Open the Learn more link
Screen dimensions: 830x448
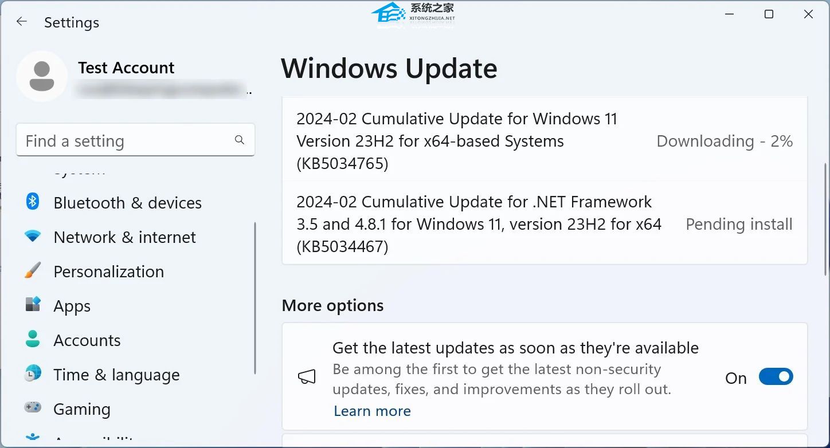372,411
